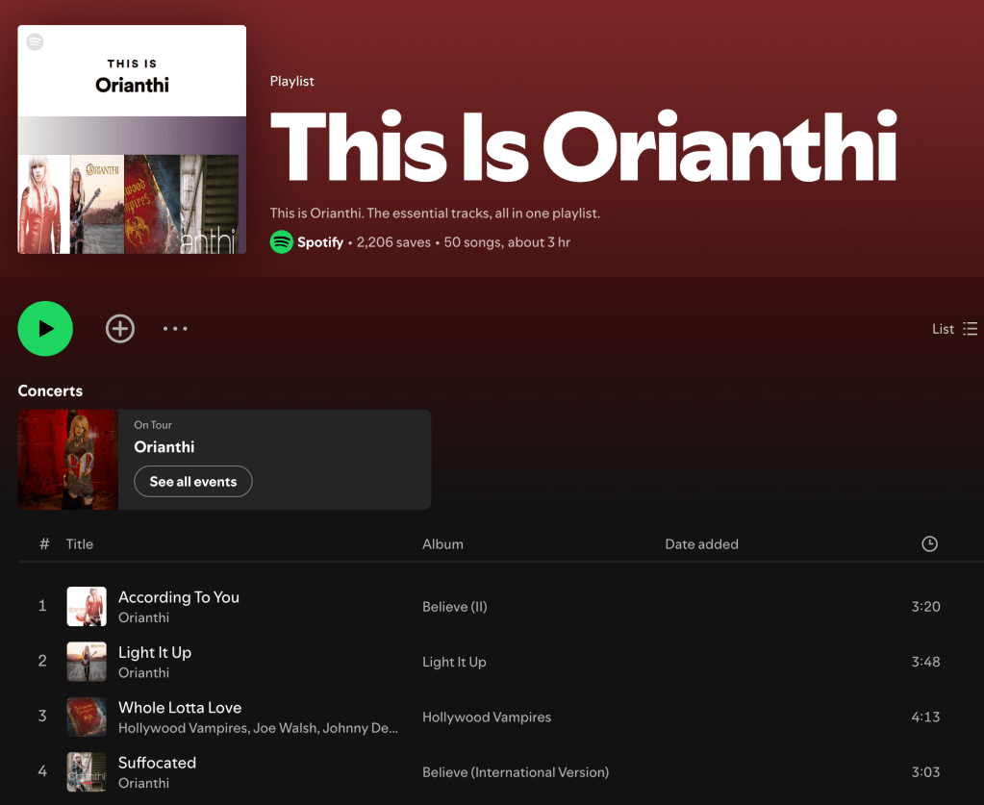Play the This Is Orianthi playlist

click(45, 329)
